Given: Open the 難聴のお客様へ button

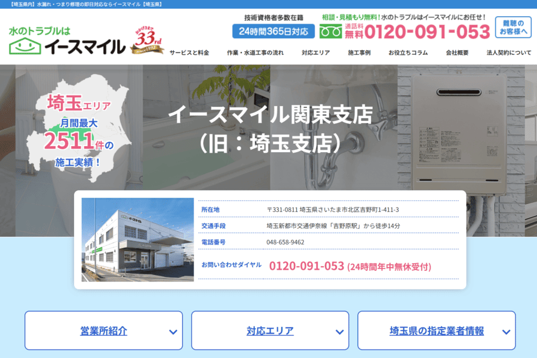Looking at the screenshot, I should pos(513,27).
